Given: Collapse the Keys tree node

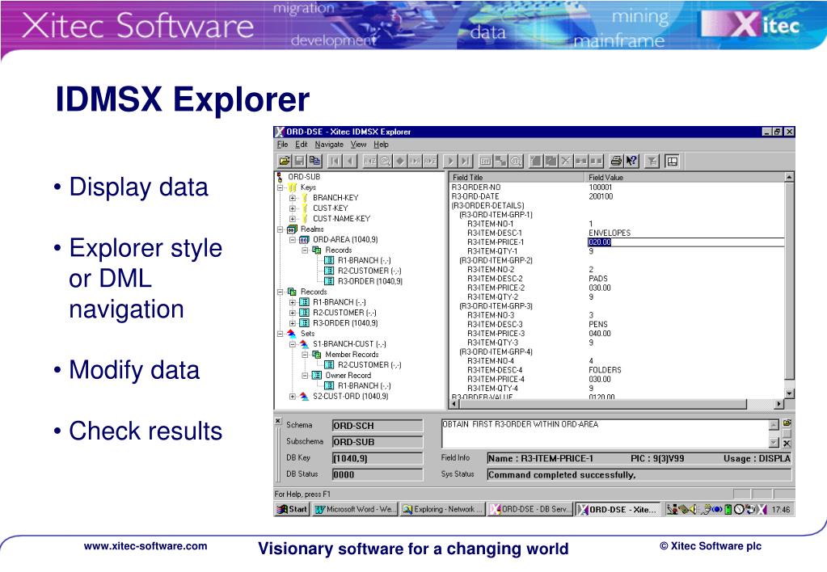Looking at the screenshot, I should click(x=281, y=187).
